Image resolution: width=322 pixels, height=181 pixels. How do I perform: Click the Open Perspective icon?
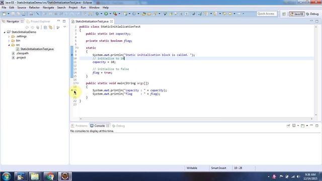point(284,14)
